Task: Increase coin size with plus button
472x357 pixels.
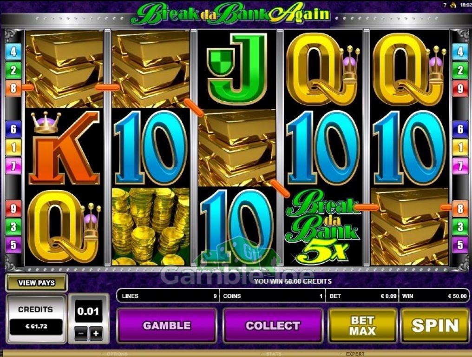Action: [x=96, y=333]
